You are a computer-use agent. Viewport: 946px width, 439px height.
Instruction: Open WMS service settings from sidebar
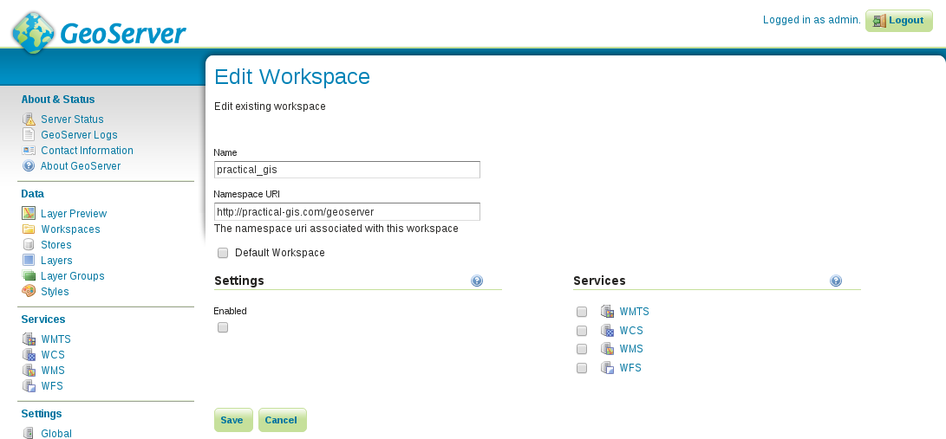[53, 371]
